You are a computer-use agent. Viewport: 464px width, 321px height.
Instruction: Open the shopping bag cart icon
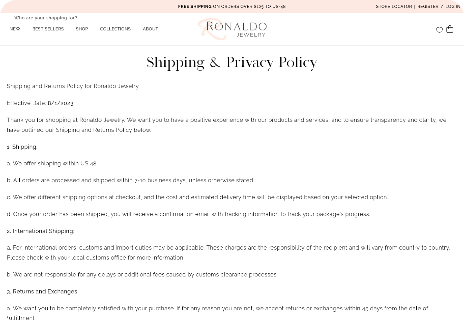point(450,29)
